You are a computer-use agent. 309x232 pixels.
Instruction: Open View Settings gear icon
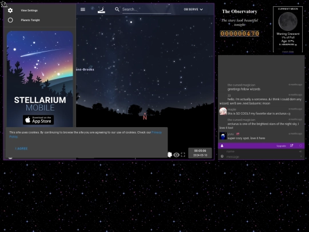point(10,10)
